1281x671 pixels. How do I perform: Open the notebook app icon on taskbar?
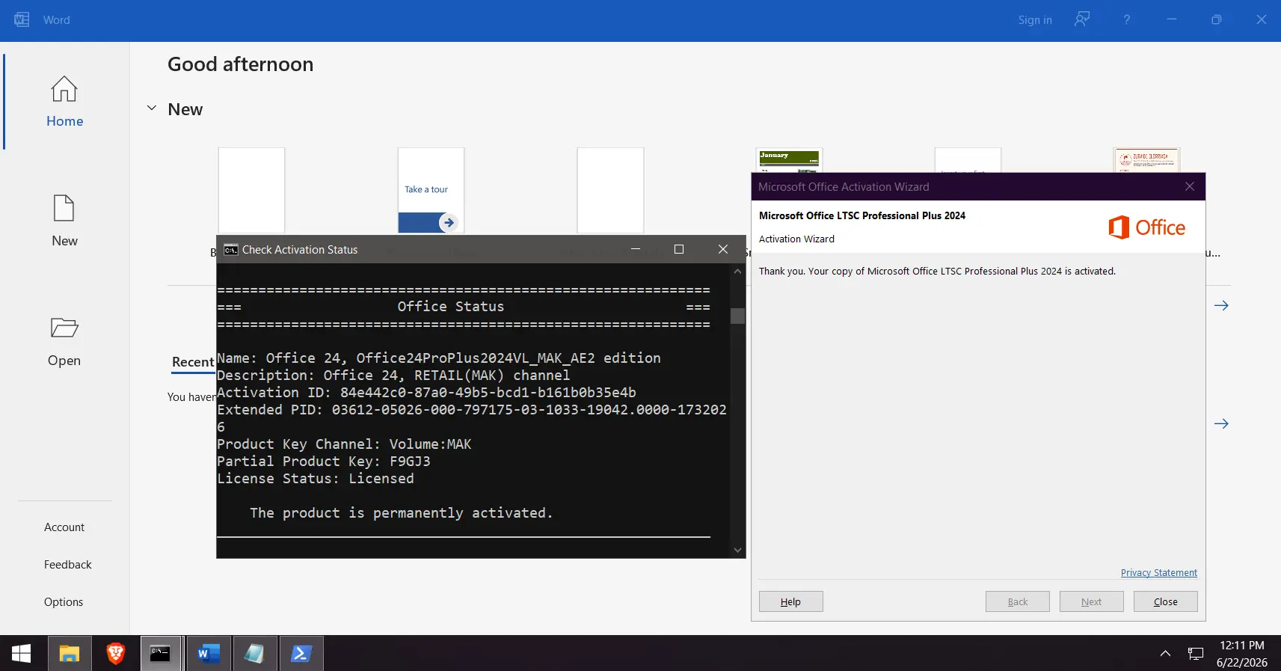[254, 654]
